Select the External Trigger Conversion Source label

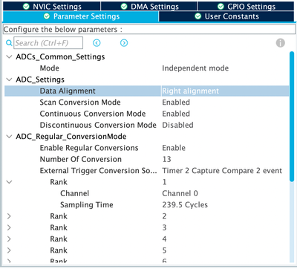pyautogui.click(x=98, y=171)
